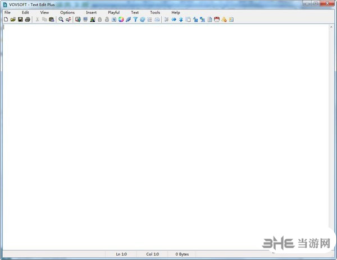337x260 pixels.
Task: Click the red calendar icon
Action: point(217,20)
